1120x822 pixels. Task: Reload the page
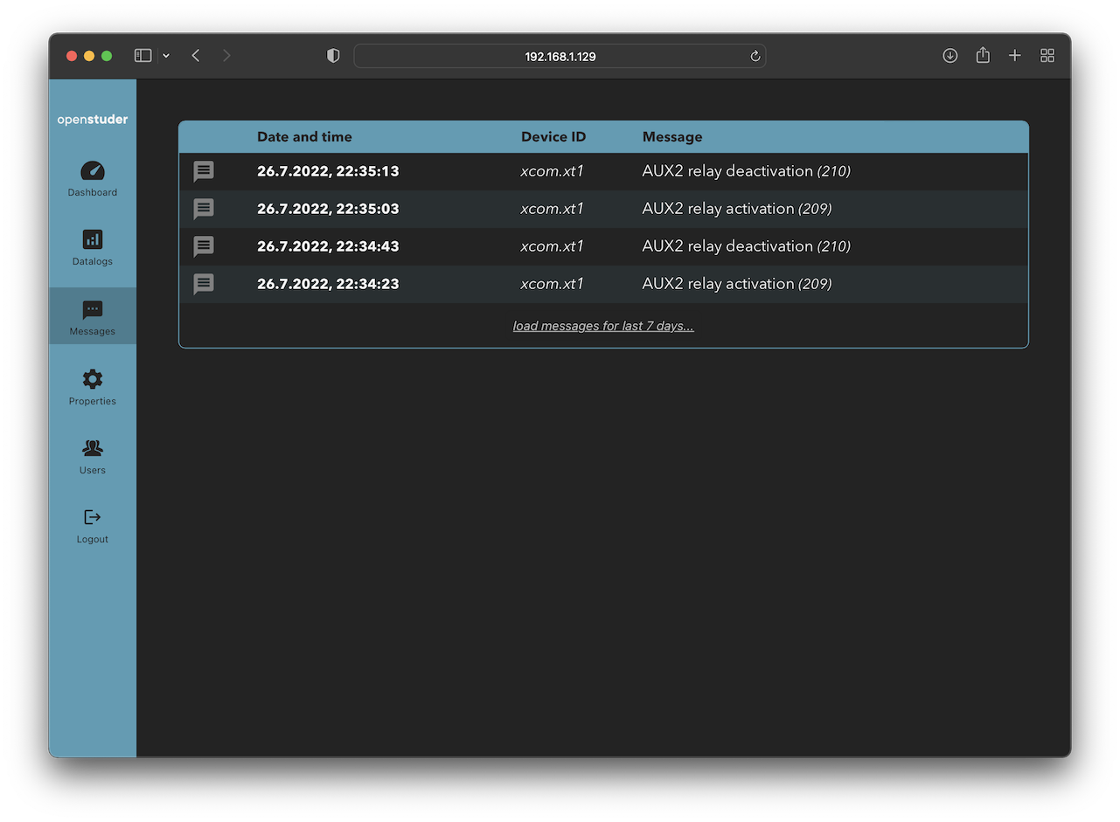pyautogui.click(x=755, y=56)
